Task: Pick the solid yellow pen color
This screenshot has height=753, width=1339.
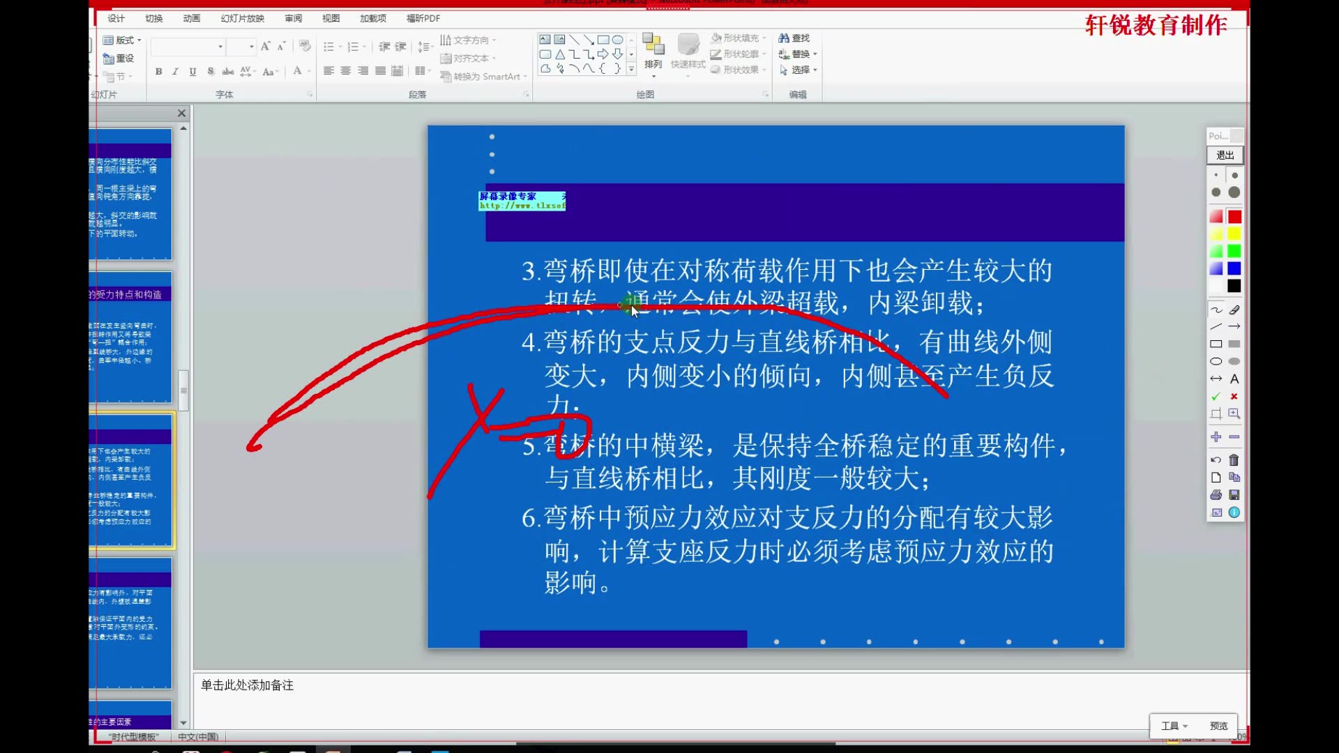Action: point(1234,234)
